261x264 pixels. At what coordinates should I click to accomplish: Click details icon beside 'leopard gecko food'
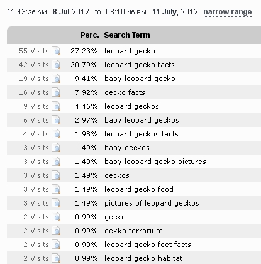(56, 189)
